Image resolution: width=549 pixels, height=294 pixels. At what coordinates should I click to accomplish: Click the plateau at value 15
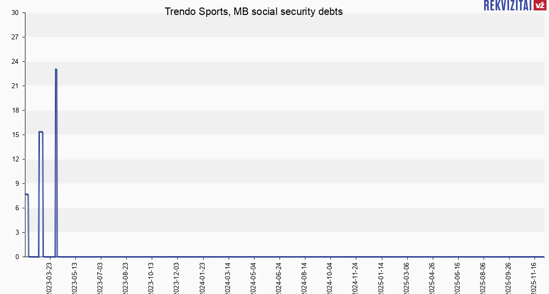[41, 132]
